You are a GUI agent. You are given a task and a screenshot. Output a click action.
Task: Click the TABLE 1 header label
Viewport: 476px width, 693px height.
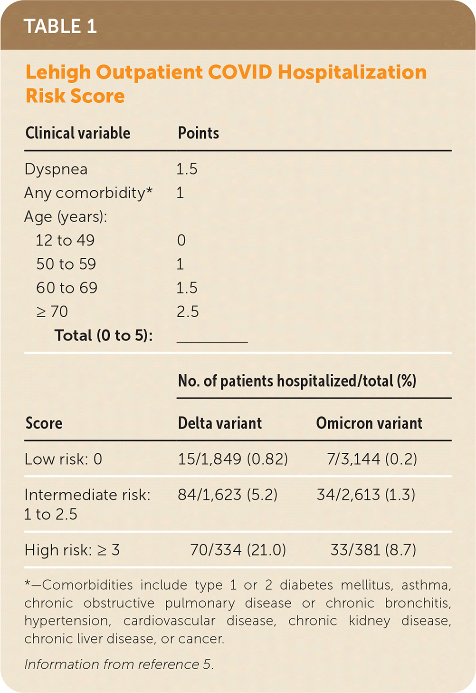click(60, 27)
